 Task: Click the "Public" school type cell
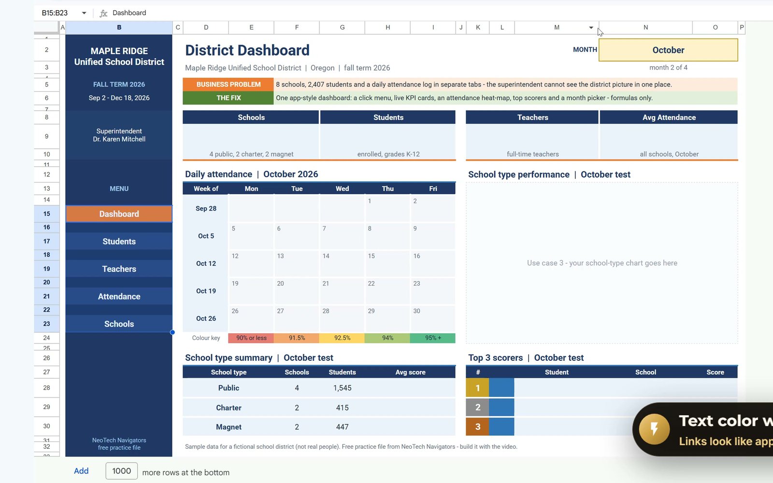pos(229,388)
